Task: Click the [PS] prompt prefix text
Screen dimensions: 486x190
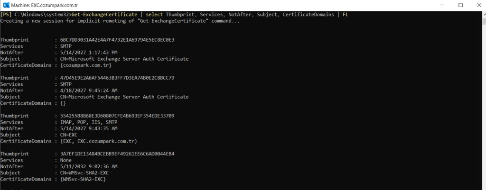Action: 6,15
